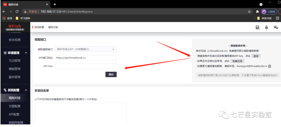The height and width of the screenshot is (127, 281).
Task: Click the API Key input field
Action: tap(86, 66)
